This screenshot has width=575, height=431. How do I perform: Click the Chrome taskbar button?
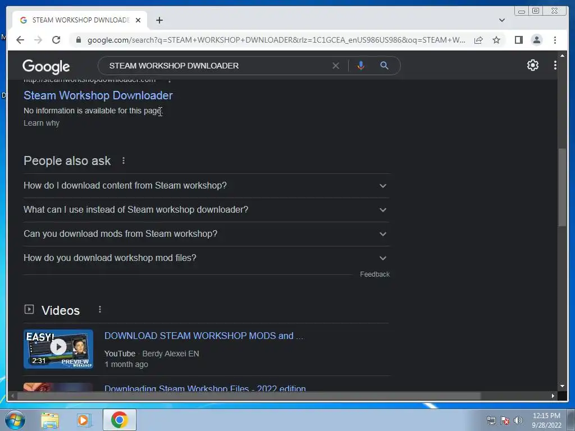coord(120,420)
